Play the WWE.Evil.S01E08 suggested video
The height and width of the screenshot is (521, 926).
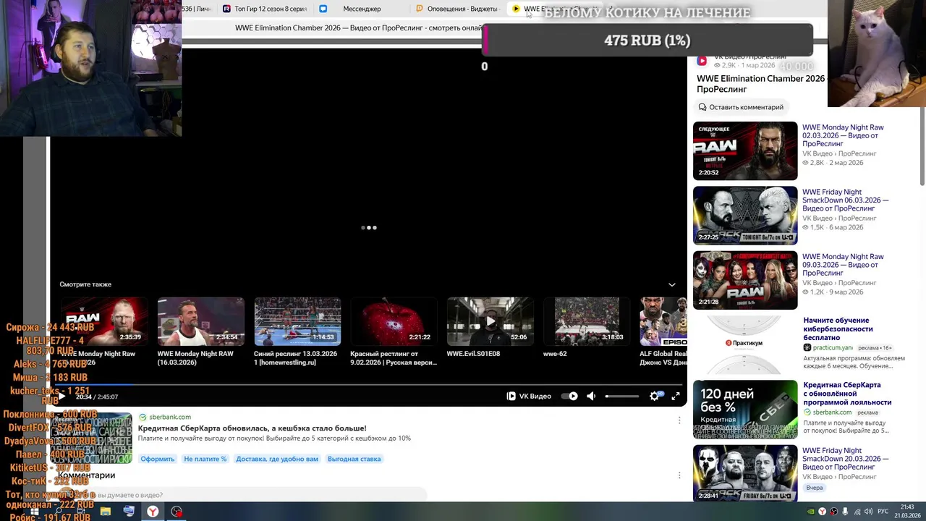tap(490, 321)
